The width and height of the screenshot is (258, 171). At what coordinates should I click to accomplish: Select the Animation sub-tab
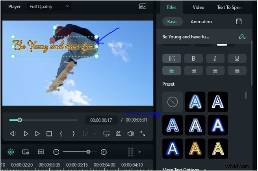[x=201, y=22]
